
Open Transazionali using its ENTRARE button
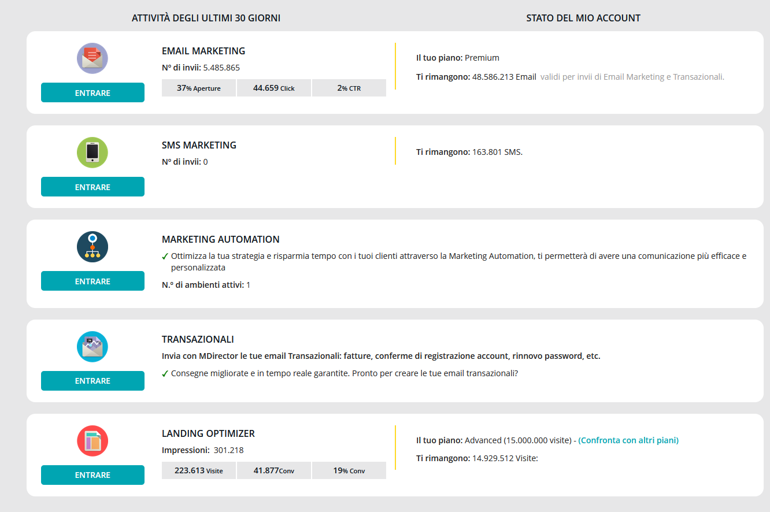pos(92,381)
